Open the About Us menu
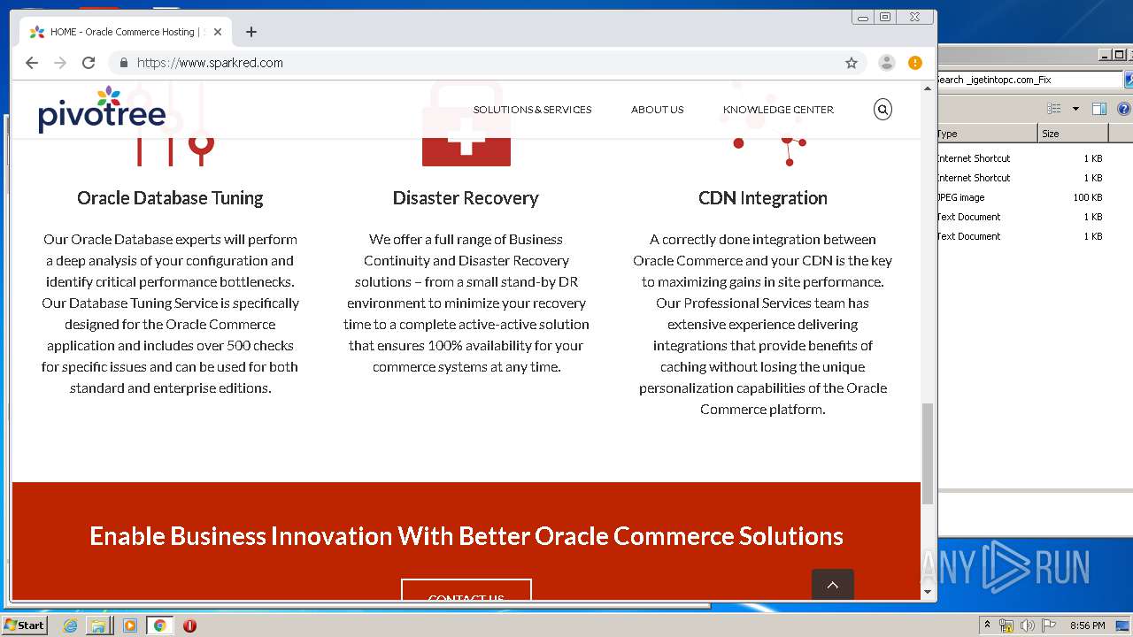This screenshot has width=1133, height=637. [x=657, y=110]
